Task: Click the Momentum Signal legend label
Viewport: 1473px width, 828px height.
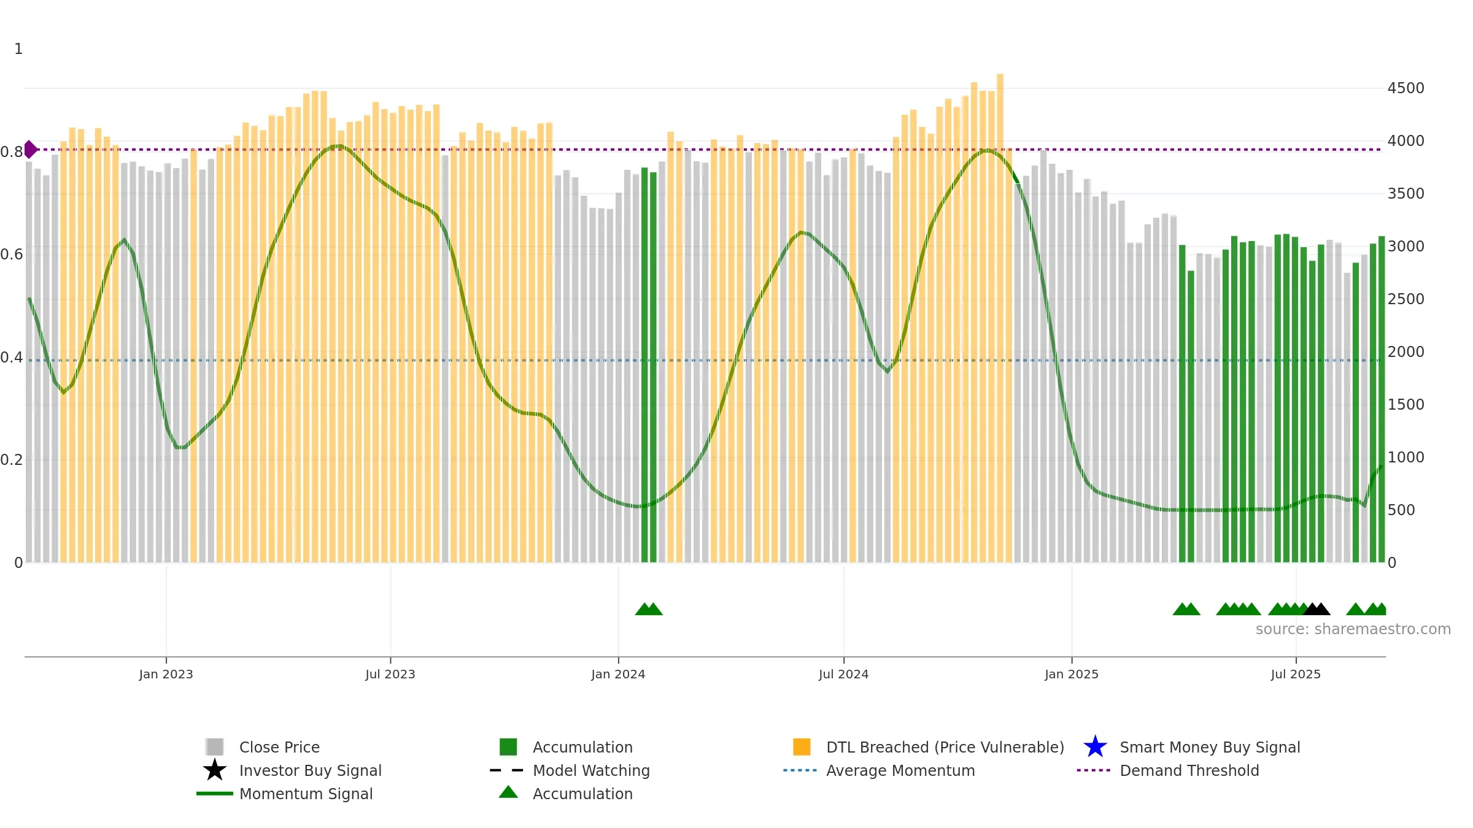Action: [x=306, y=794]
